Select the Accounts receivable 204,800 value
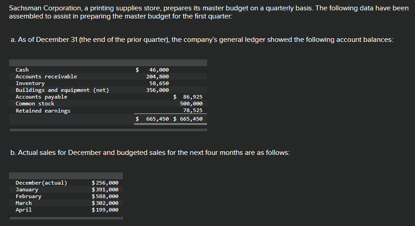 pos(158,77)
